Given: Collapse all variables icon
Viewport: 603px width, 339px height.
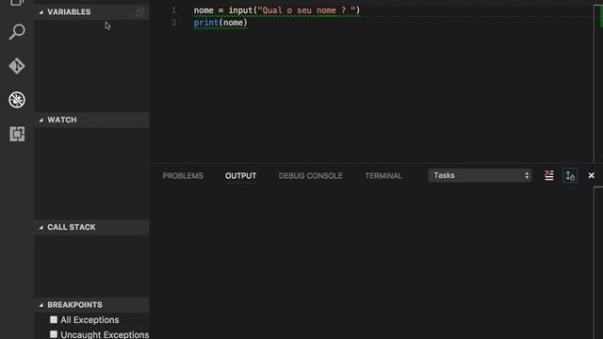Looking at the screenshot, I should [140, 12].
